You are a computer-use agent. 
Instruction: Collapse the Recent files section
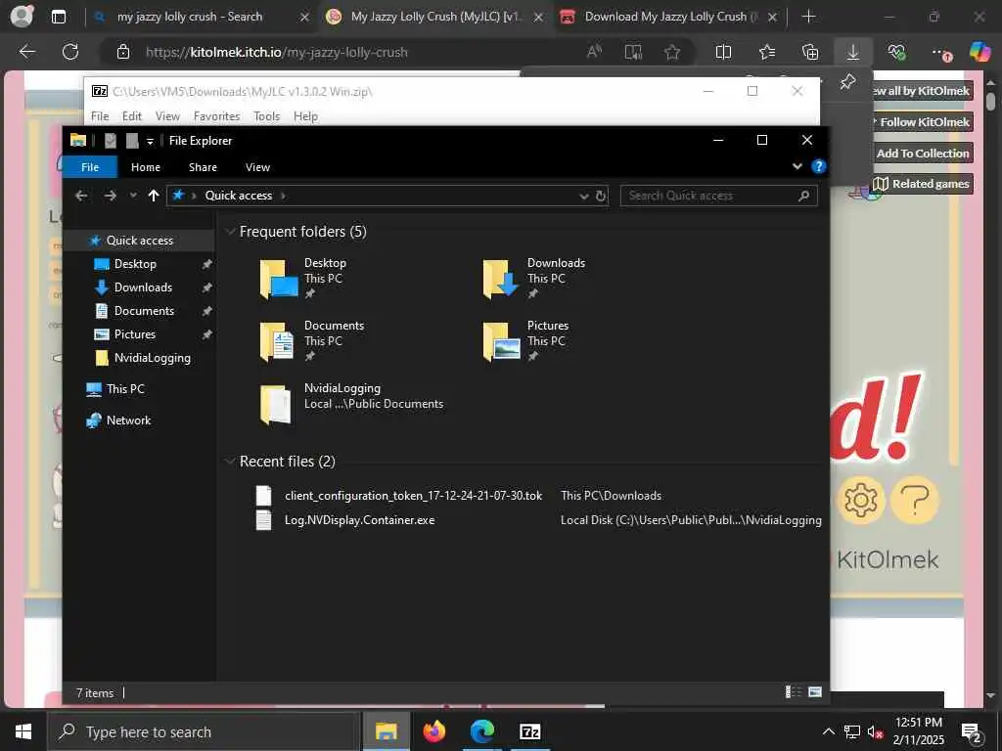tap(230, 462)
